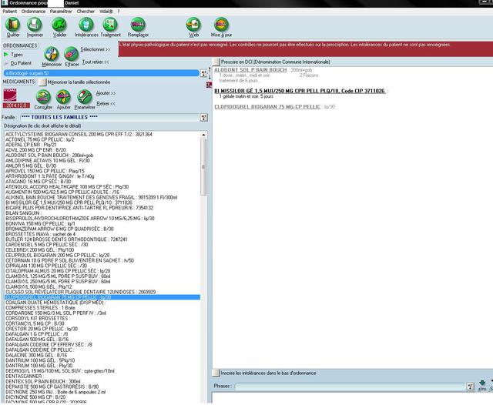Validate the prescription with Valider

(x=59, y=26)
